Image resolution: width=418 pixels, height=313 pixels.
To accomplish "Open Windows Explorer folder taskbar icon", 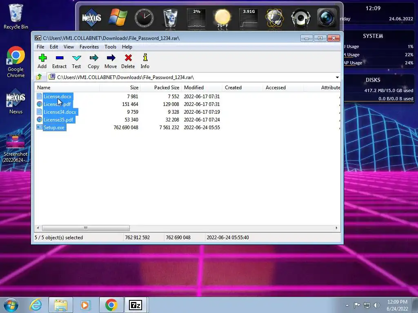I will coord(61,305).
